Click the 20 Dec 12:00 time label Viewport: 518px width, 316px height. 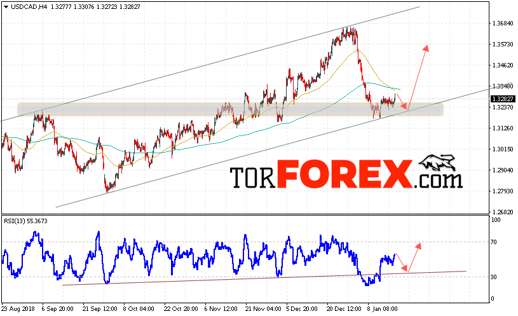(344, 309)
